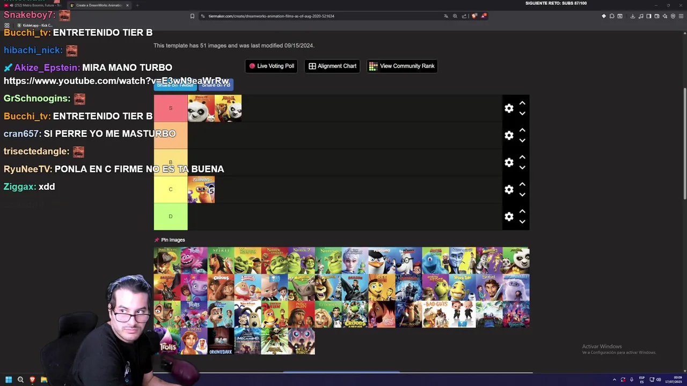
Task: Click the microphone icon in system tray
Action: (632, 380)
